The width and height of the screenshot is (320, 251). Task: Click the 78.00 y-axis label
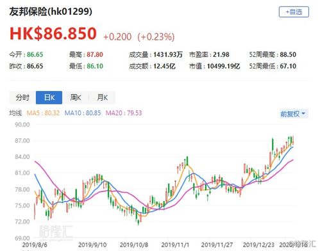coord(22,190)
